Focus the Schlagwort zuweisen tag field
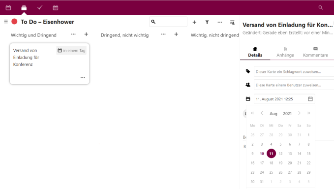Viewport: 334px width, 189px height. 294,71
